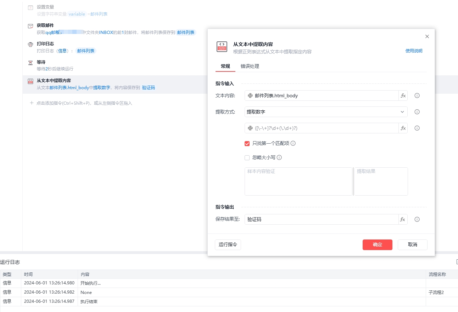Select the 打印日志 command row
The image size is (458, 312).
coord(115,47)
